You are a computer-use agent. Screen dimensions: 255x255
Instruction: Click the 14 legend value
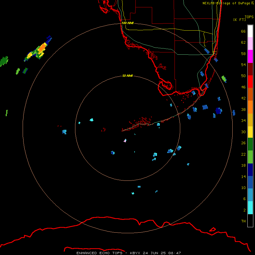coord(243,177)
